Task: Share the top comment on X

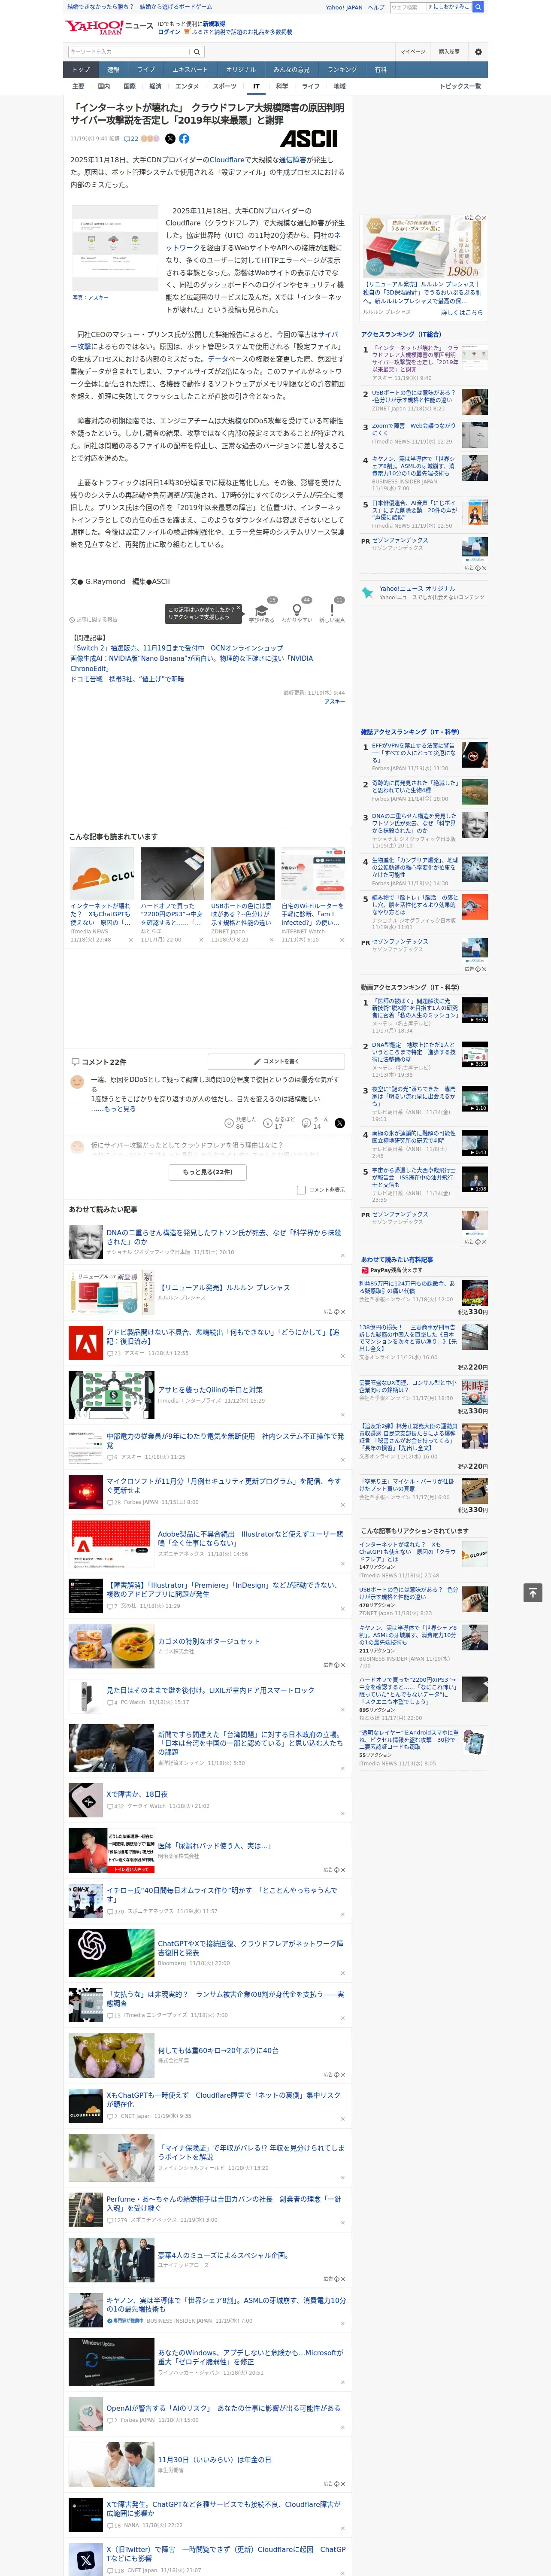Action: pos(340,1123)
